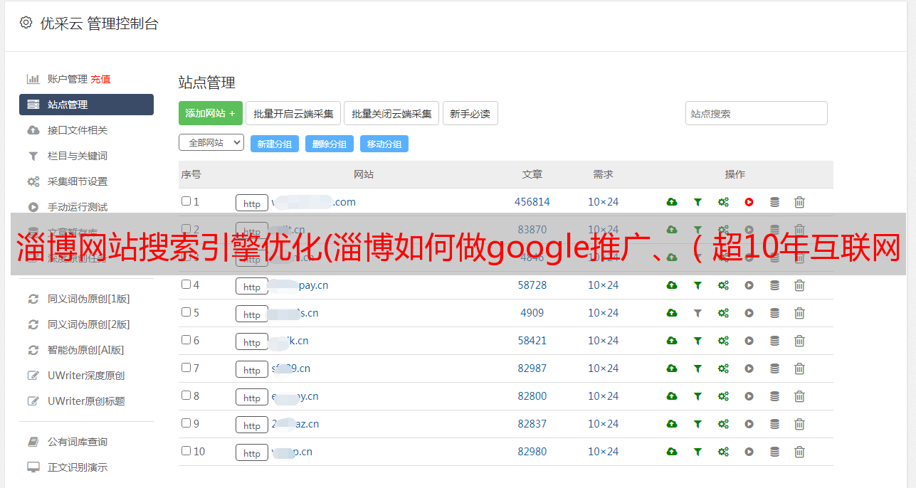Click the play icon in row 9

pos(749,424)
